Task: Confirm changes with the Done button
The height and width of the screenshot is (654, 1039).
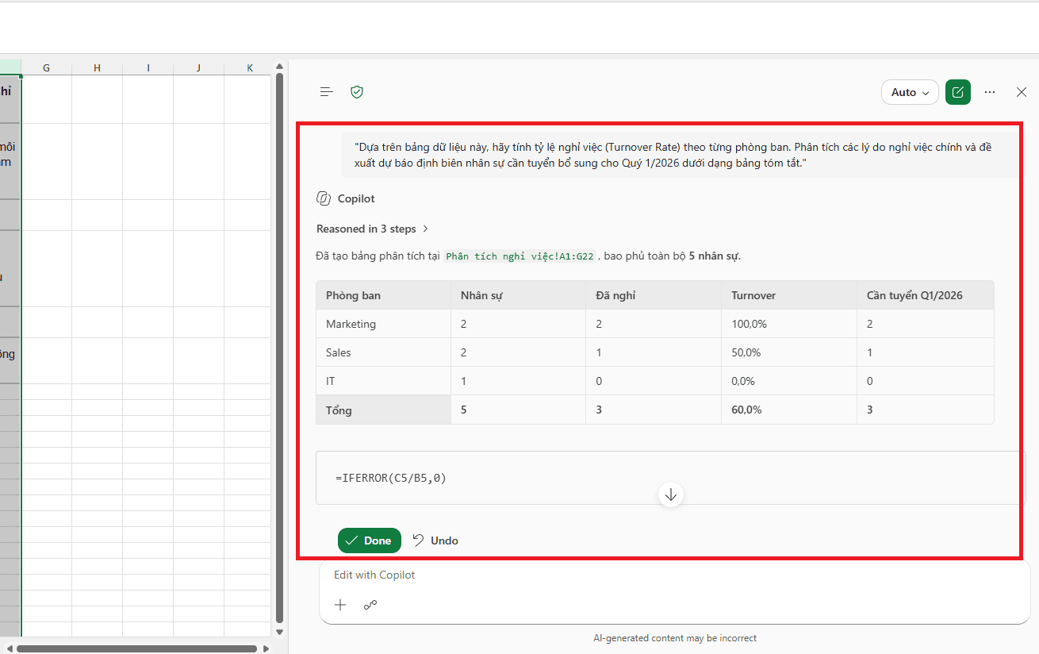Action: click(370, 541)
